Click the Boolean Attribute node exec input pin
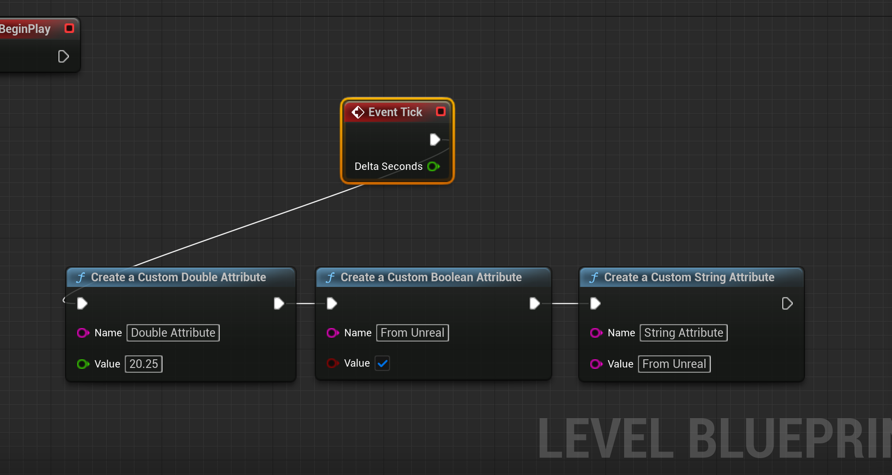 coord(332,304)
